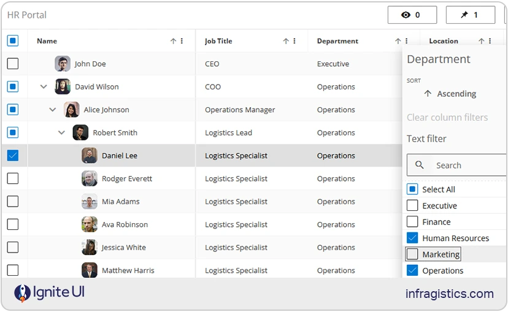The image size is (508, 312).
Task: Uncheck the Human Resources filter checkbox
Action: point(412,238)
